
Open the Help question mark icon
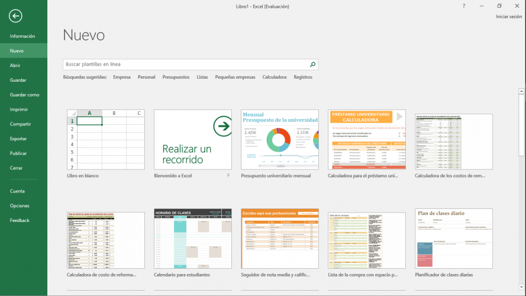tap(464, 6)
